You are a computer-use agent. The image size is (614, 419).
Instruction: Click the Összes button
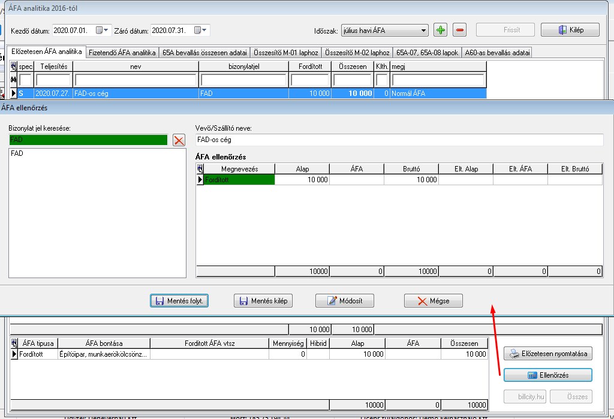(x=571, y=397)
